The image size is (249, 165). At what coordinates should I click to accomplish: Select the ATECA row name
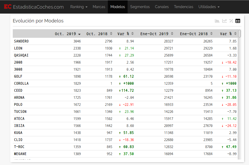coord(19,119)
